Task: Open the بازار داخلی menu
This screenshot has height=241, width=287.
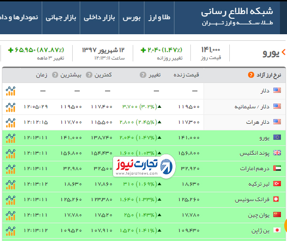Action: [x=99, y=17]
